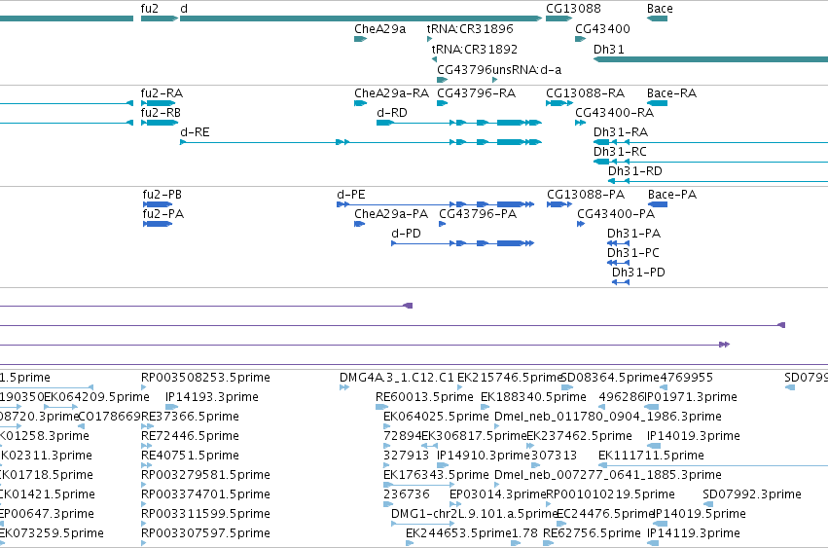Select the IP01971.3prime EST

[x=652, y=407]
